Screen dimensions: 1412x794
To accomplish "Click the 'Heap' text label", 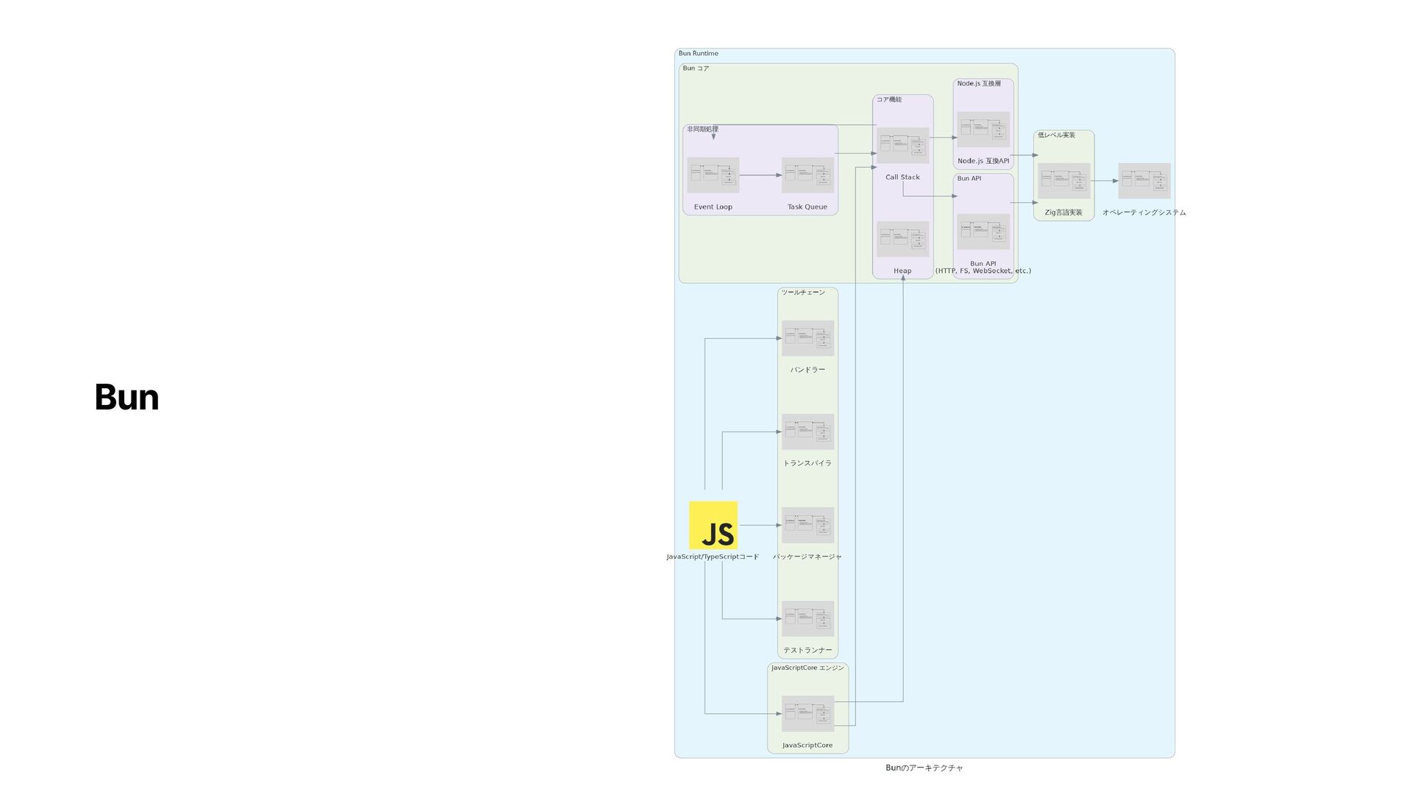I will tap(902, 271).
